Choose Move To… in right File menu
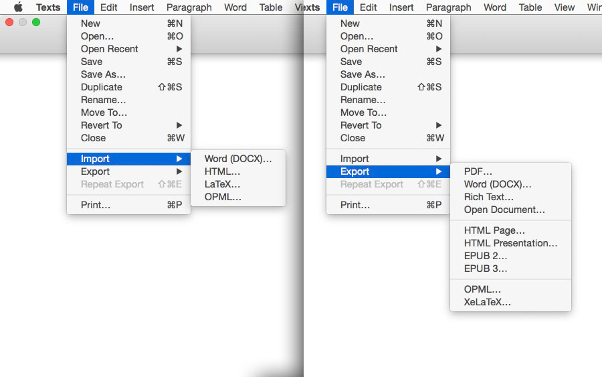Image resolution: width=602 pixels, height=377 pixels. 388,112
